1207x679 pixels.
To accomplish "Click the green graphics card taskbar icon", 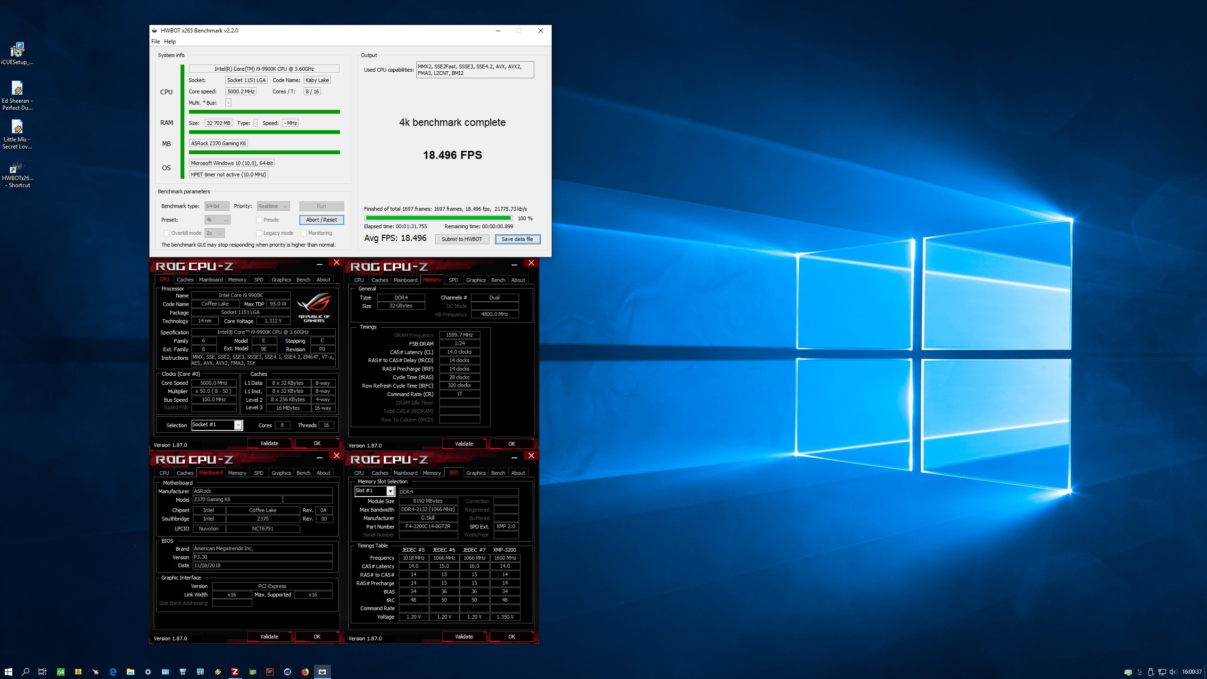I will [253, 672].
